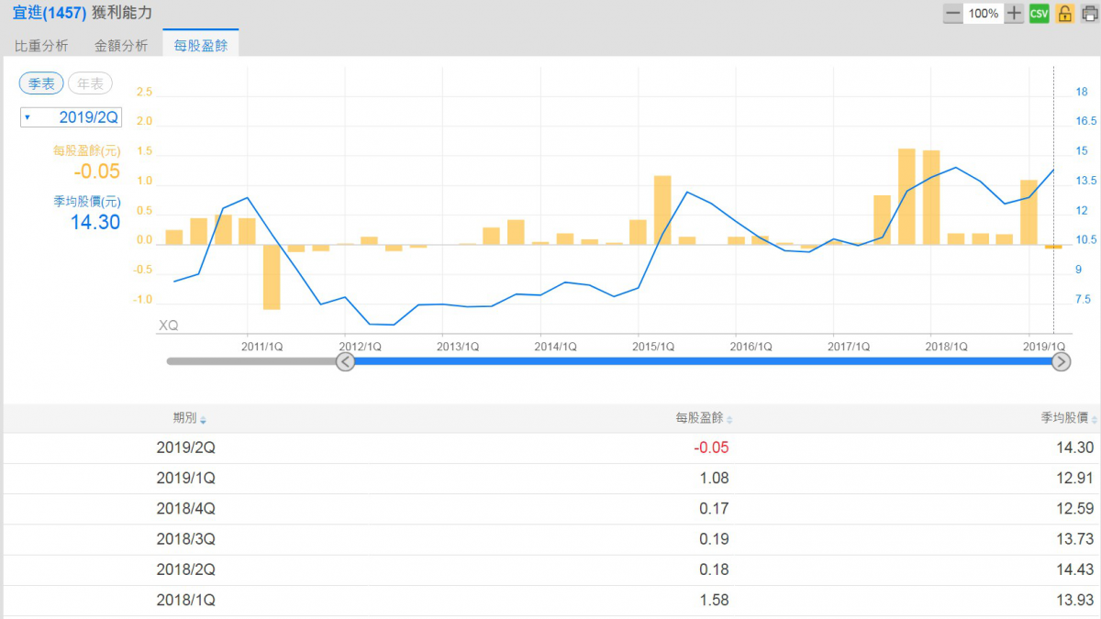Click the slider's right arrow handle
The image size is (1101, 619).
pyautogui.click(x=1061, y=361)
